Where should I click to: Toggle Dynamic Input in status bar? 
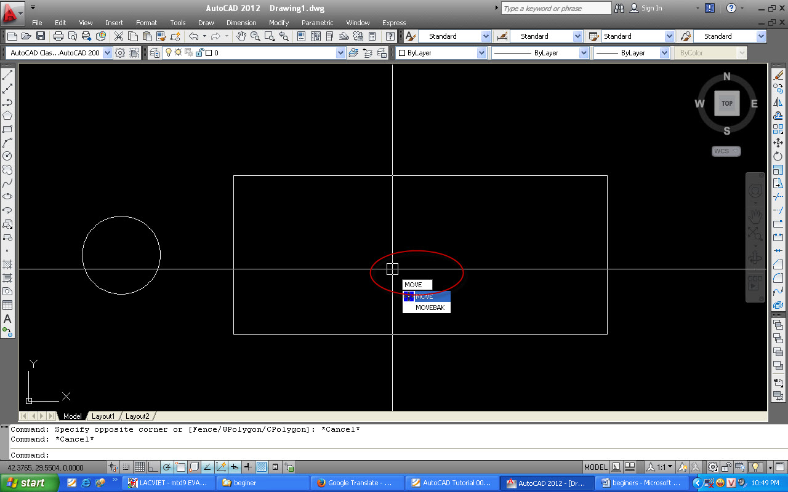click(x=235, y=467)
